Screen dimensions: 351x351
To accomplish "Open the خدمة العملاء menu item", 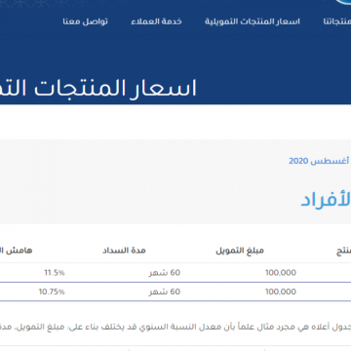I will [x=156, y=21].
